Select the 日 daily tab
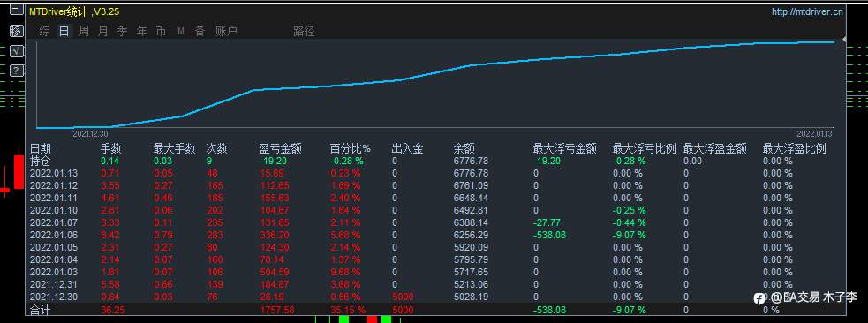The width and height of the screenshot is (868, 323). (x=64, y=32)
